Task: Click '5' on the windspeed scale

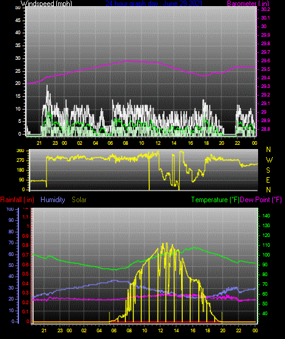Action: pos(20,122)
